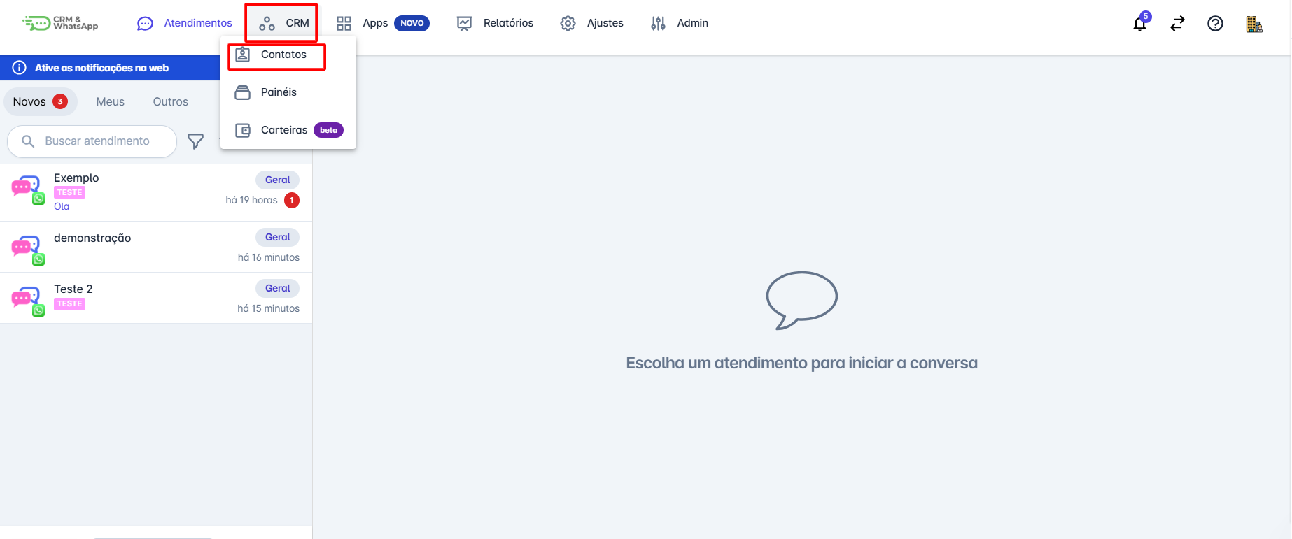Open the Ajustes settings menu
This screenshot has height=539, width=1292.
pos(592,23)
